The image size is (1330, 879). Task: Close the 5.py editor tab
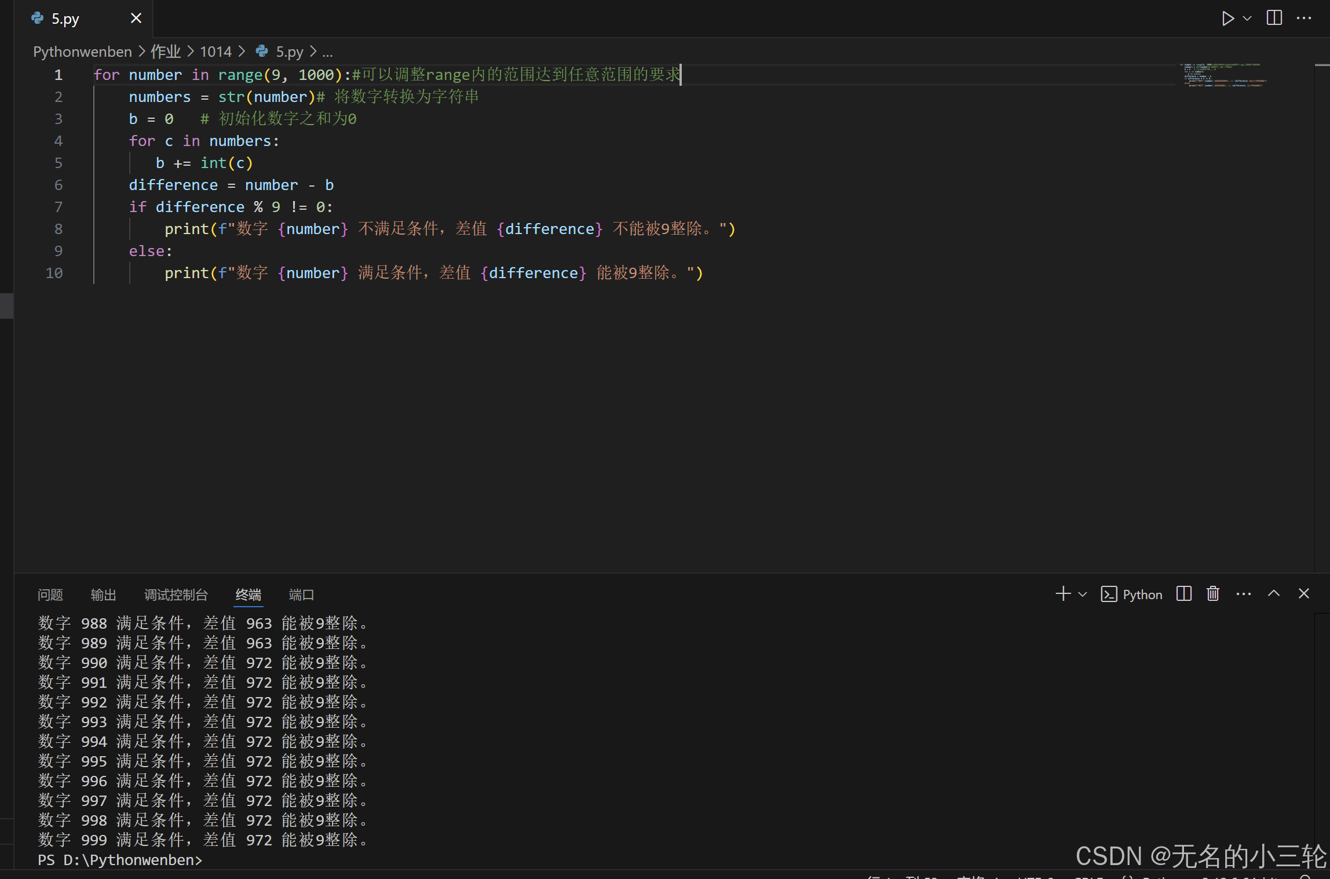tap(136, 19)
